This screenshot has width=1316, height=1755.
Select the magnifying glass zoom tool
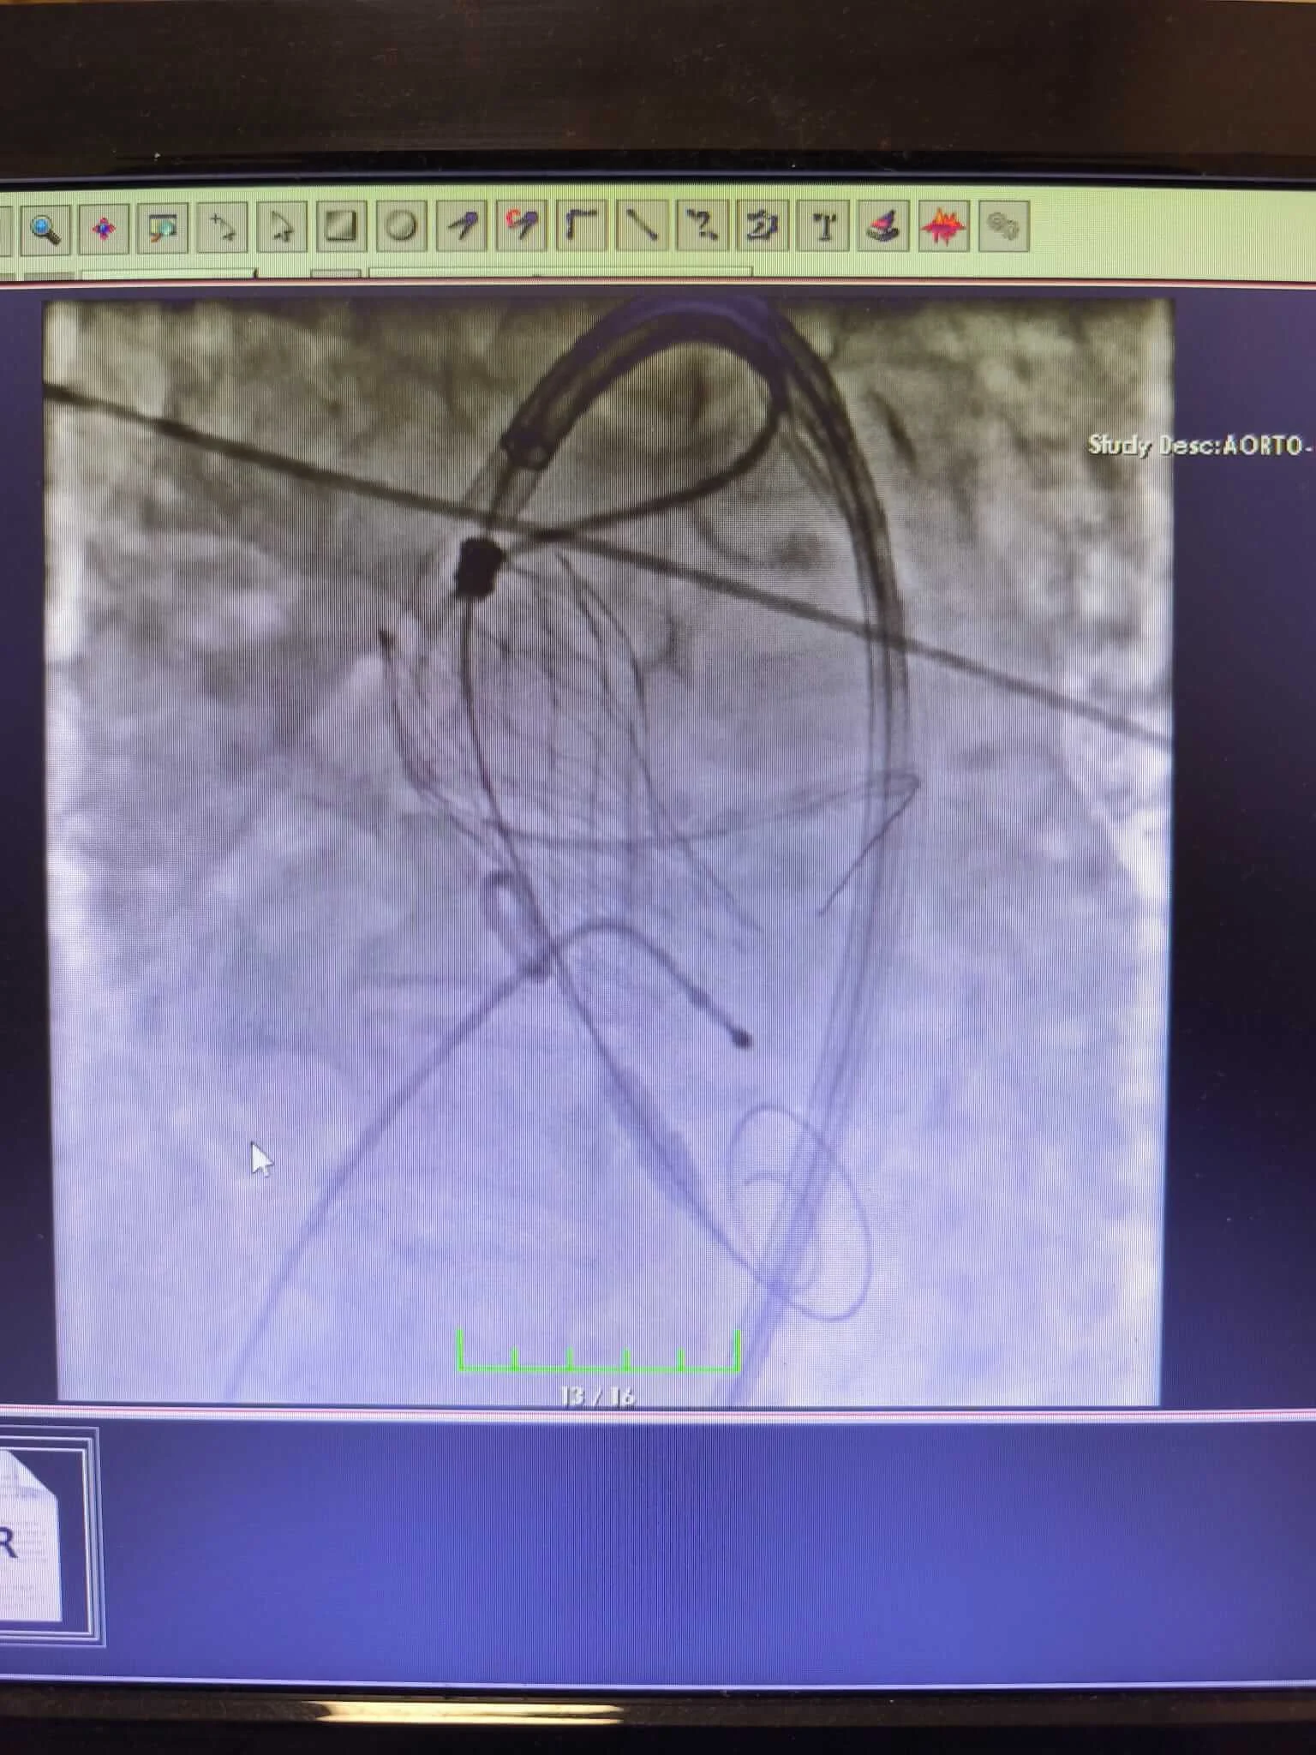[45, 229]
